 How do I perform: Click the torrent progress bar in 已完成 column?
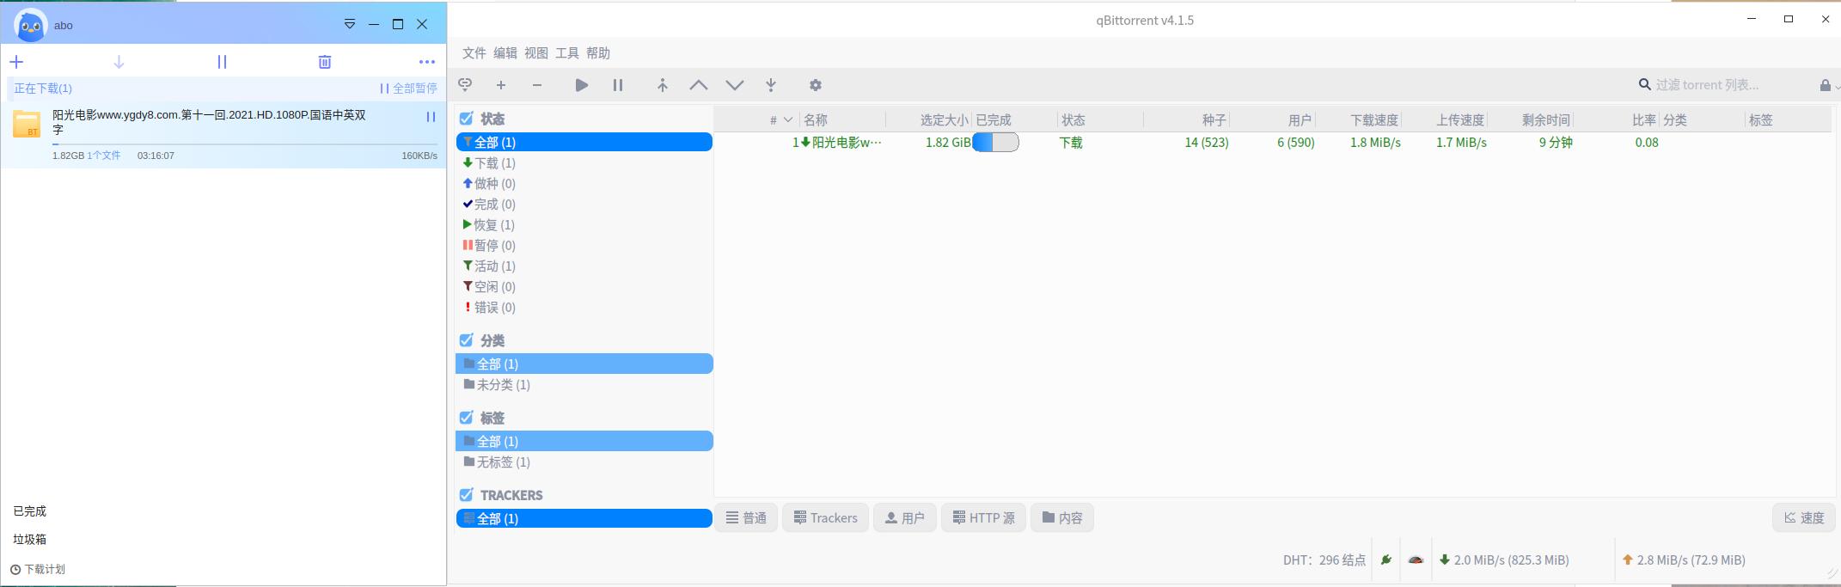tap(995, 143)
